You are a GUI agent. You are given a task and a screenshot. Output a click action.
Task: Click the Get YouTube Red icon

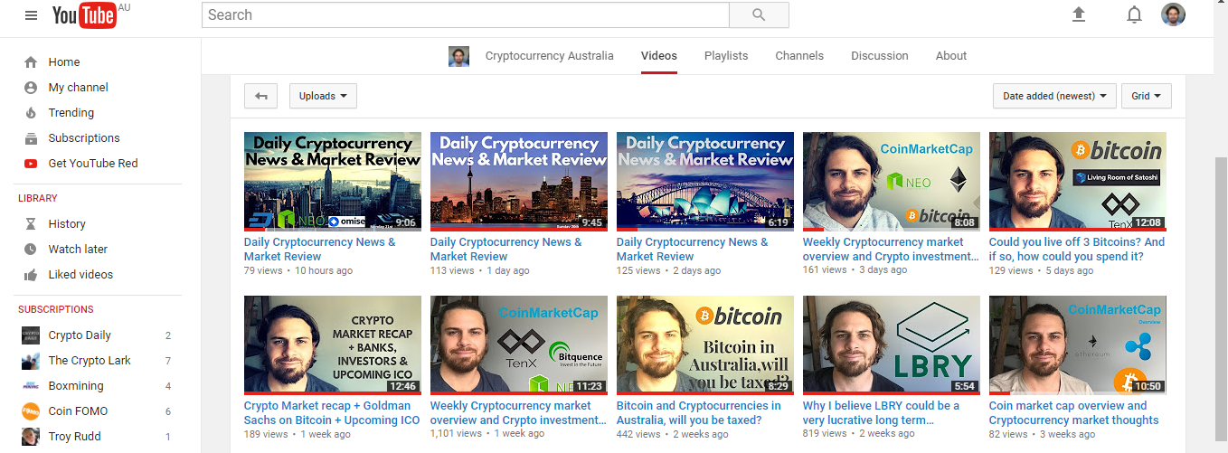point(31,164)
